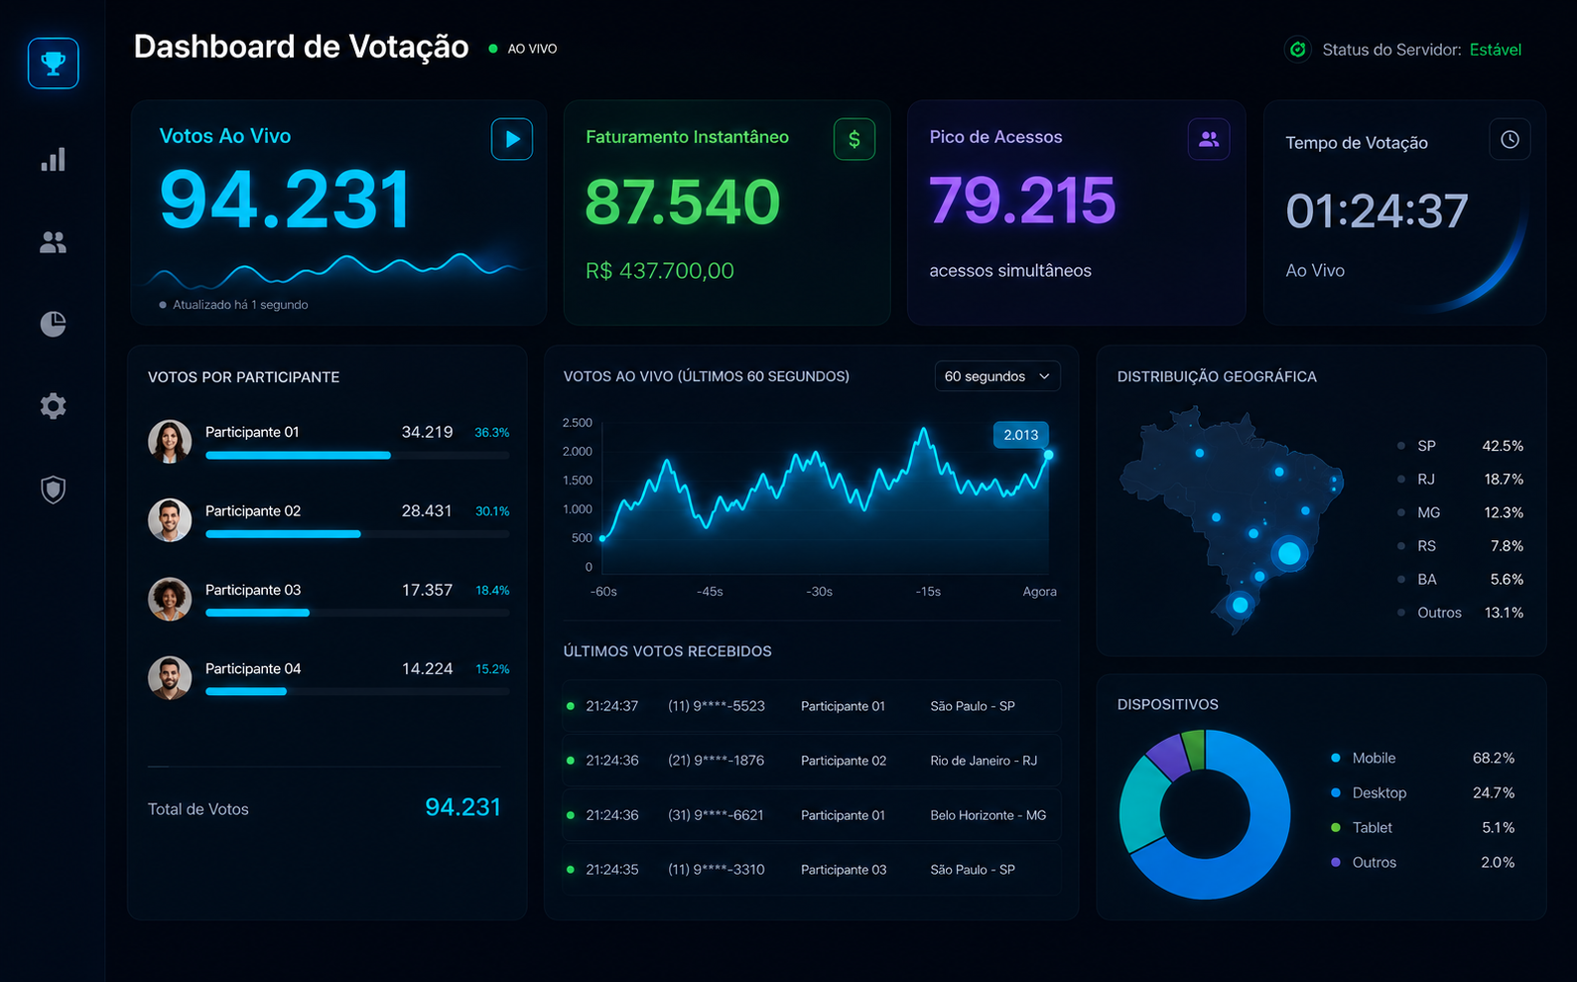Click Rio de Janeiro - RJ location cell
Screen dimensions: 1577x982
point(984,761)
